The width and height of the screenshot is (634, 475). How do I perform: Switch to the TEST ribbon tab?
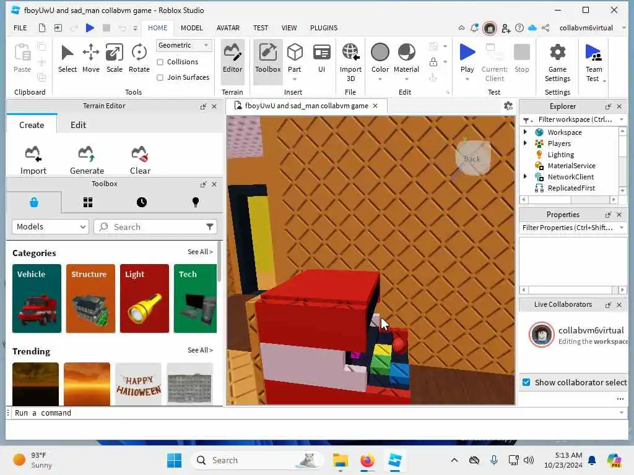261,28
